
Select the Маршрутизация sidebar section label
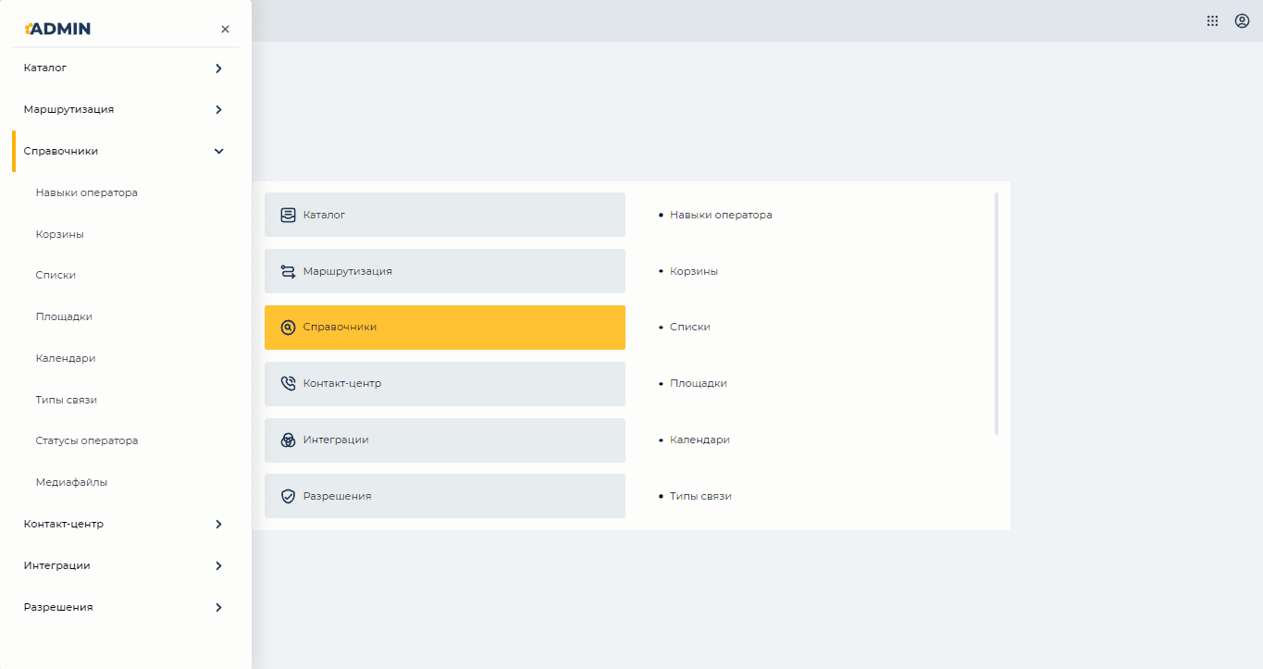pos(69,109)
